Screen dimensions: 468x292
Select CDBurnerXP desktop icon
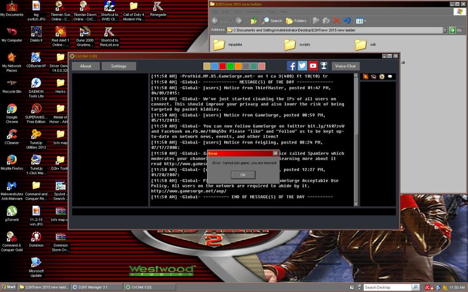click(x=36, y=60)
